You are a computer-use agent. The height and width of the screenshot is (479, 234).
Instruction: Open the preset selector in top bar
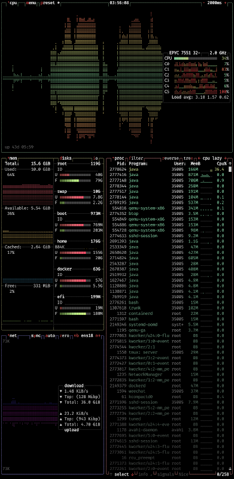(48, 3)
